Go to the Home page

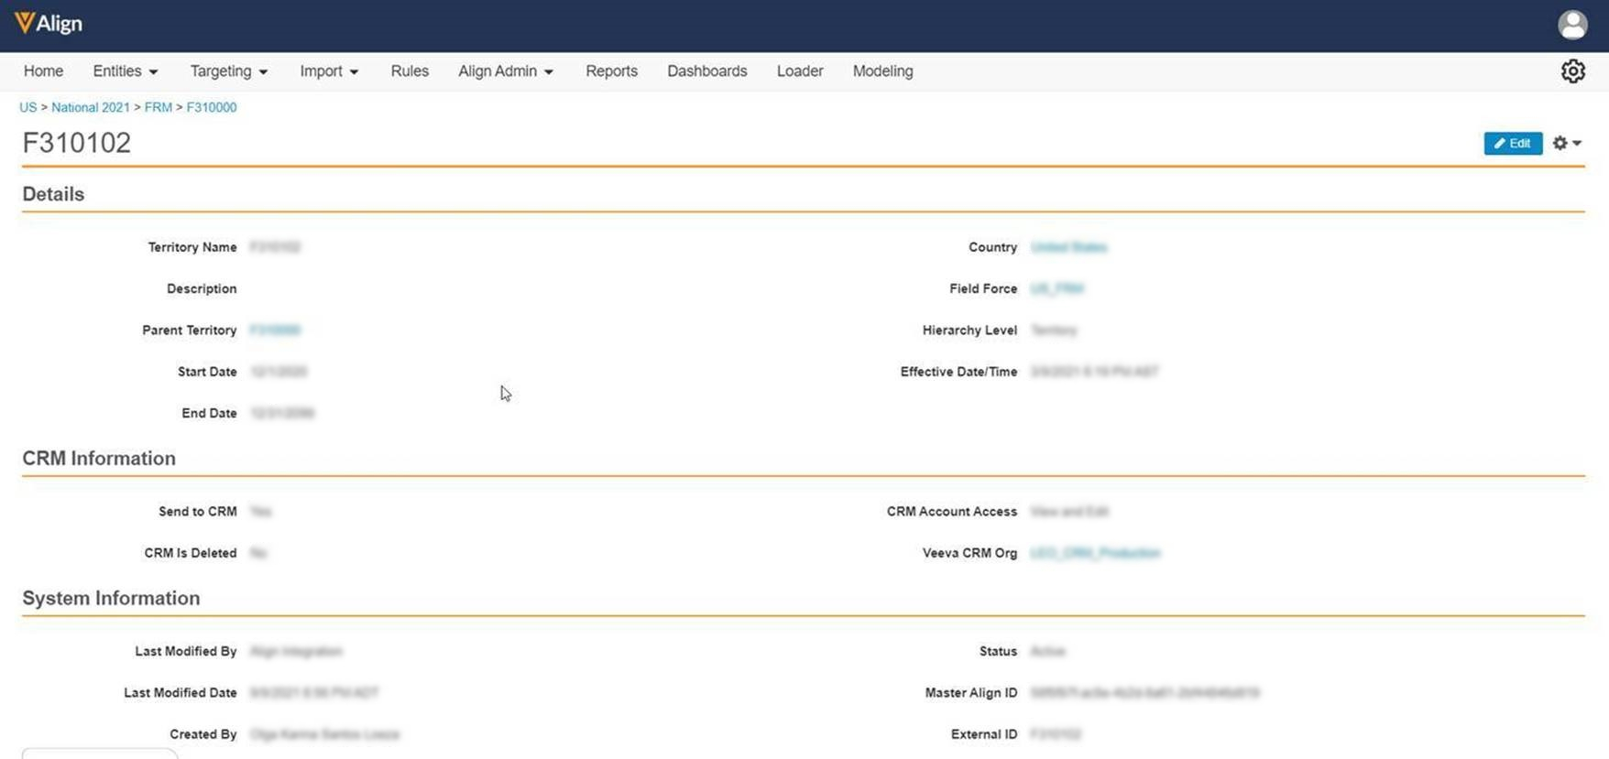point(43,71)
